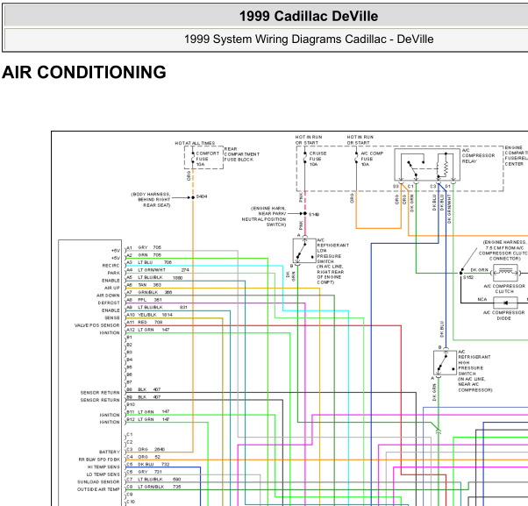The image size is (528, 506).
Task: Click pin C8 LT GRN/BLK 735 label
Action: pyautogui.click(x=153, y=487)
